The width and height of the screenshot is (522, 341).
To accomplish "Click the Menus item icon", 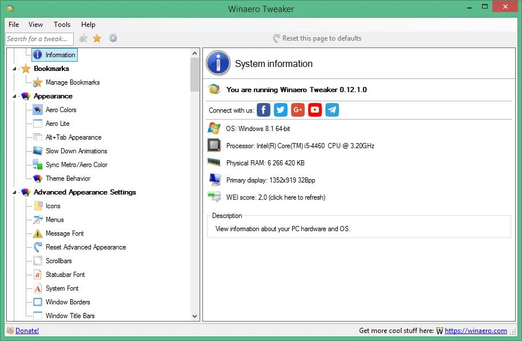I will 38,220.
